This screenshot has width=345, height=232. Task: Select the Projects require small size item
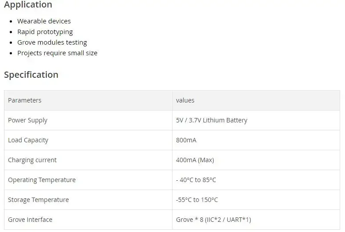tap(57, 53)
